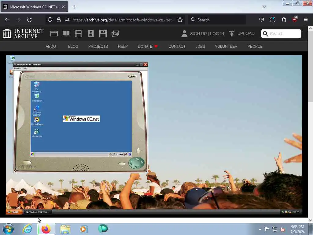Click the circular blue toolbar icon

[272, 20]
